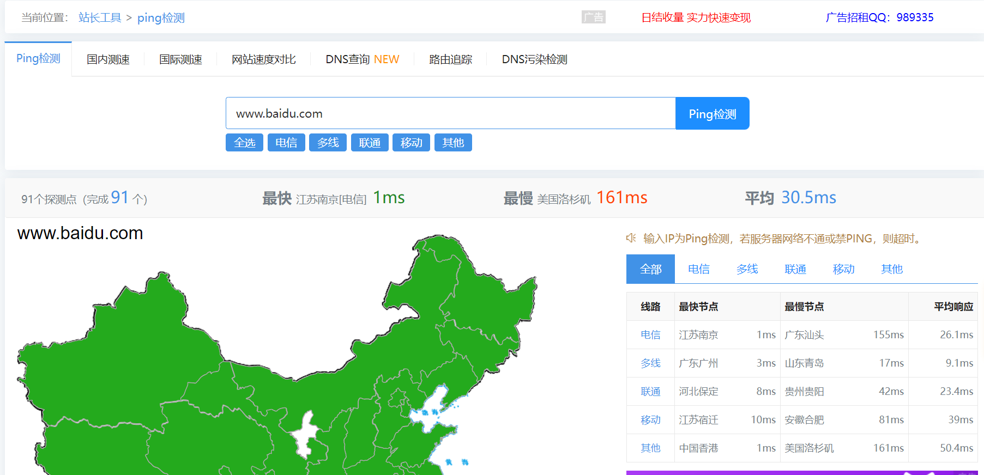Select the 其他 tab in results panel

(892, 269)
